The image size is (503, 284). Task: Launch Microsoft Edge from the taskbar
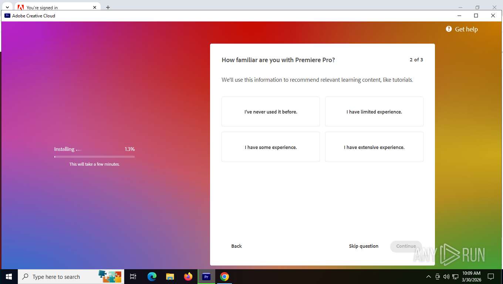click(152, 277)
